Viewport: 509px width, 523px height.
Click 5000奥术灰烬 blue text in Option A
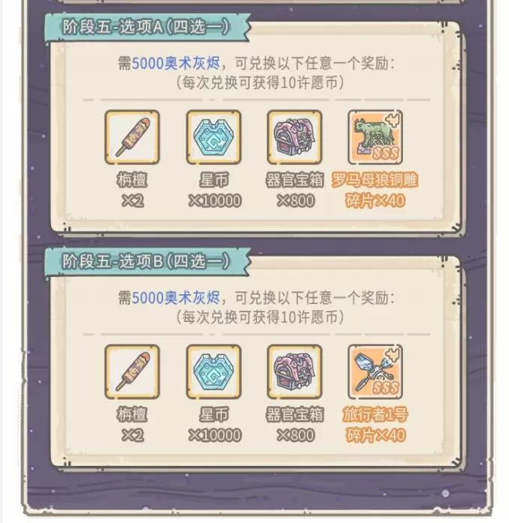point(176,63)
